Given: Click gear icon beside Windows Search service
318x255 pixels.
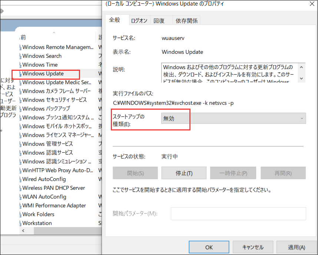Looking at the screenshot, I should pyautogui.click(x=20, y=56).
